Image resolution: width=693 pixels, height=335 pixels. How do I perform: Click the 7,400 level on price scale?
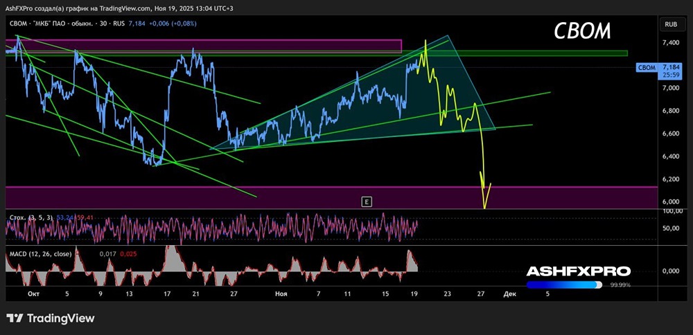click(669, 43)
